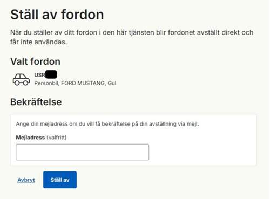This screenshot has width=270, height=199.
Task: Click the (valfritt) optional hint text
Action: click(x=57, y=138)
